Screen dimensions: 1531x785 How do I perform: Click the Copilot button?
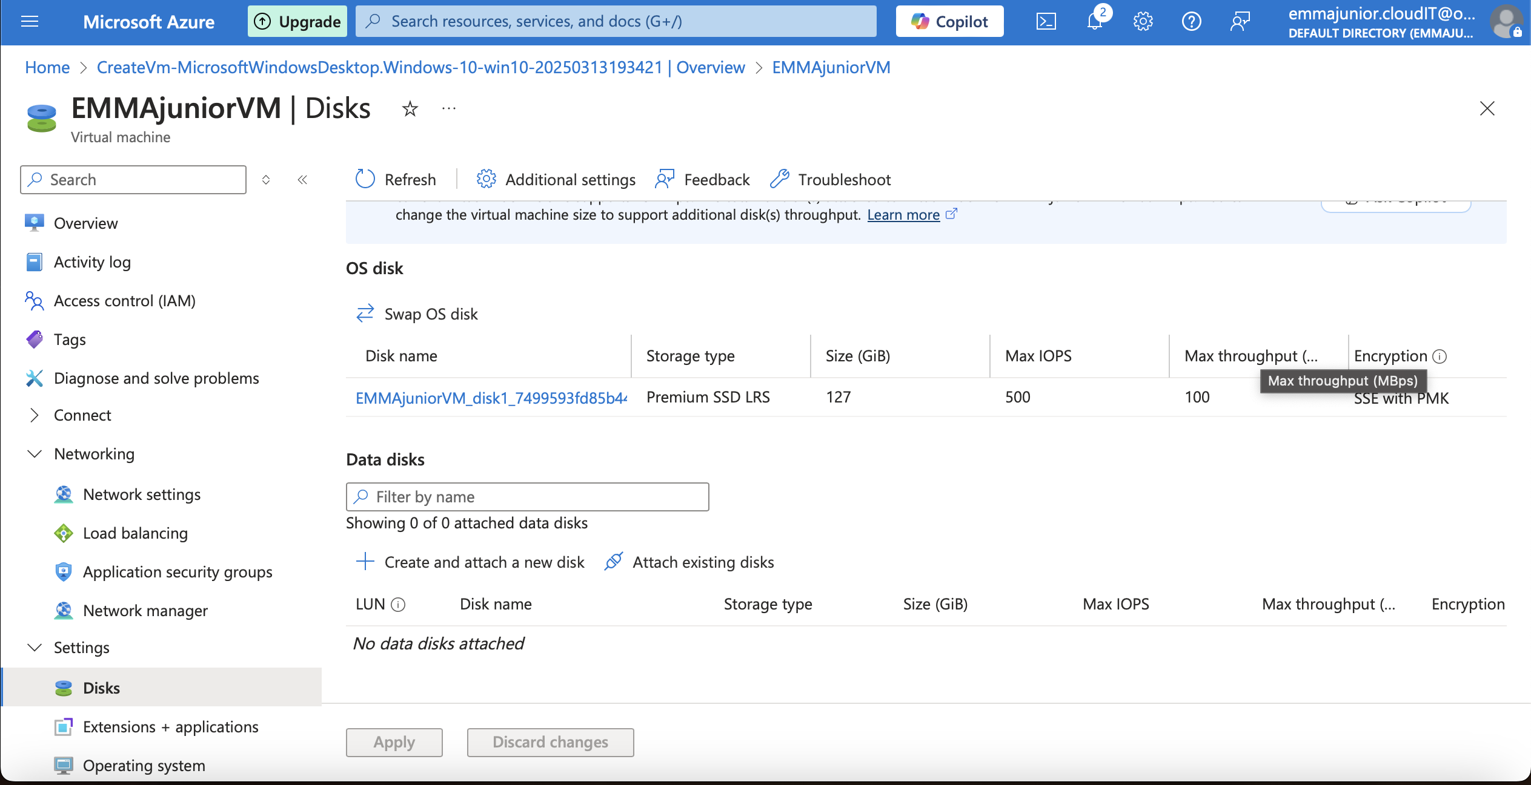949,22
